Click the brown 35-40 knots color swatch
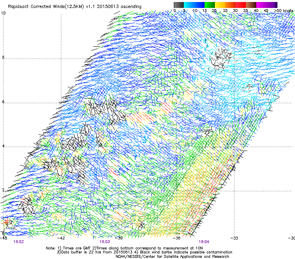 pos(251,5)
